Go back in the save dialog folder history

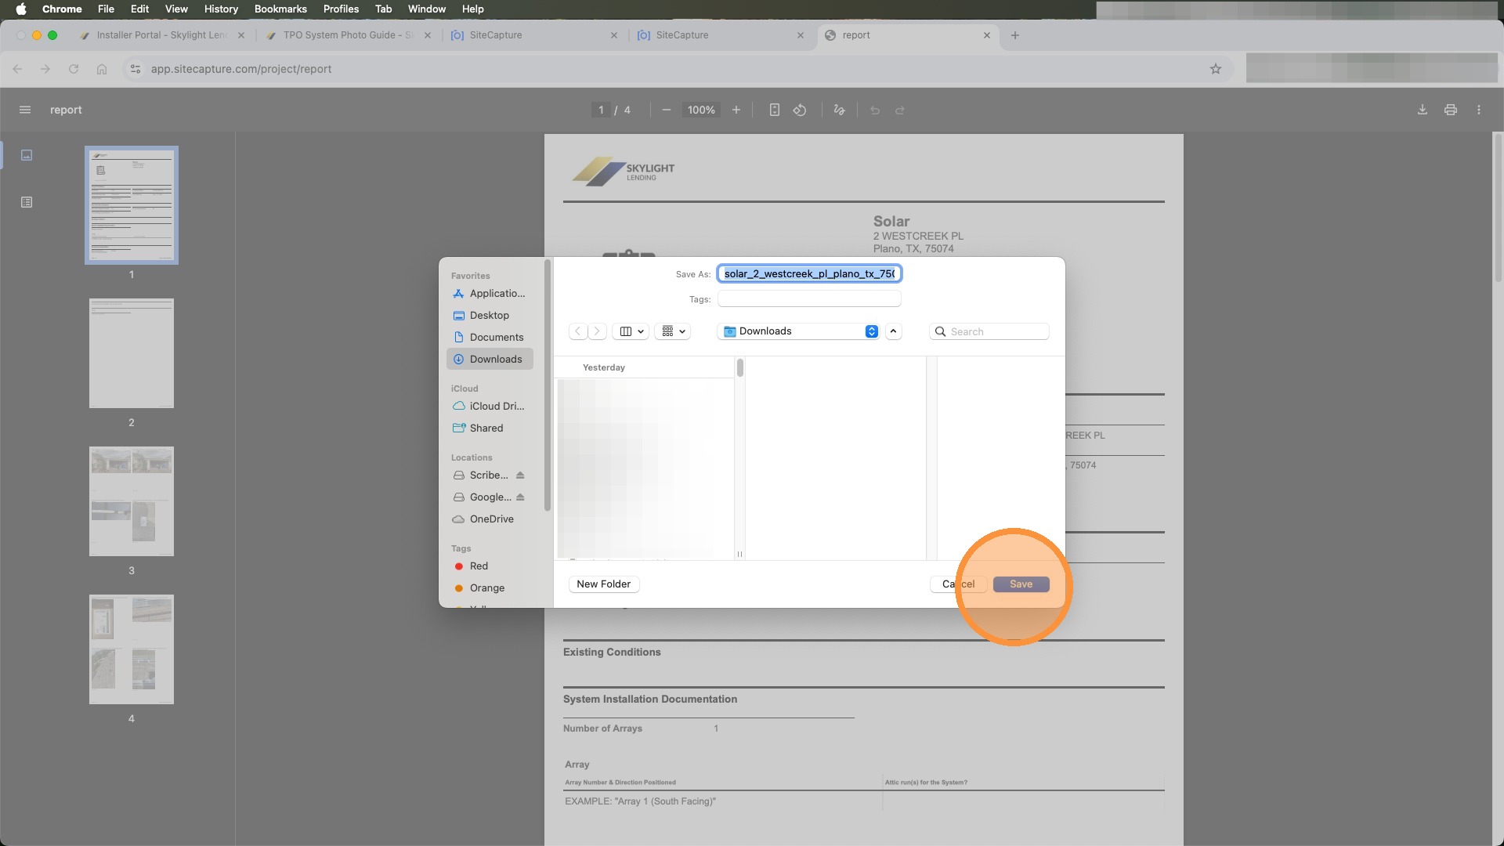coord(578,331)
